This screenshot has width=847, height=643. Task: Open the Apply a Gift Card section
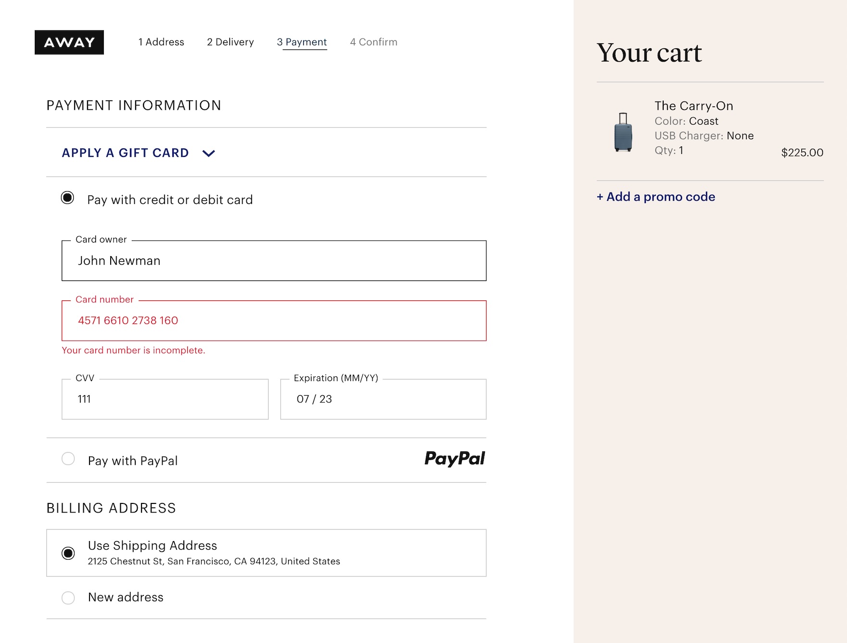[x=125, y=153]
